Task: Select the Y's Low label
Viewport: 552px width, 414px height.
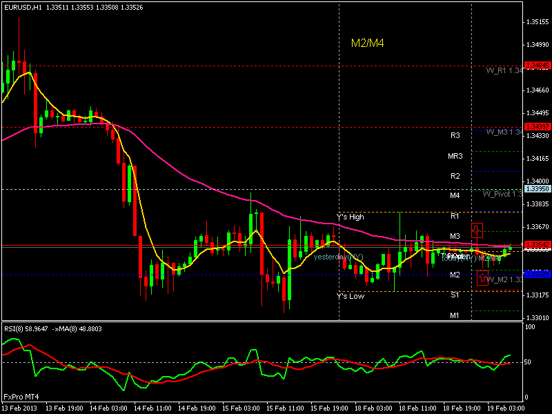Action: click(351, 296)
